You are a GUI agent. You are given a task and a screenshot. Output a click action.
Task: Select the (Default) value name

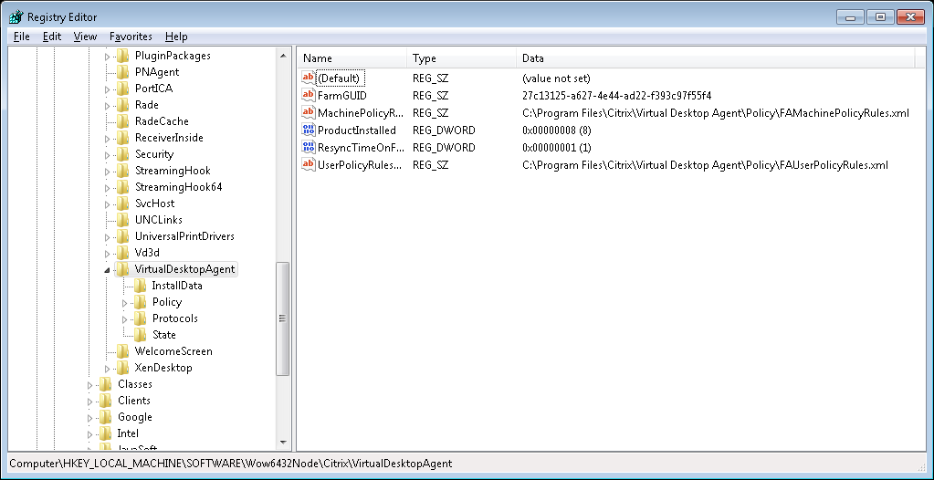[339, 78]
